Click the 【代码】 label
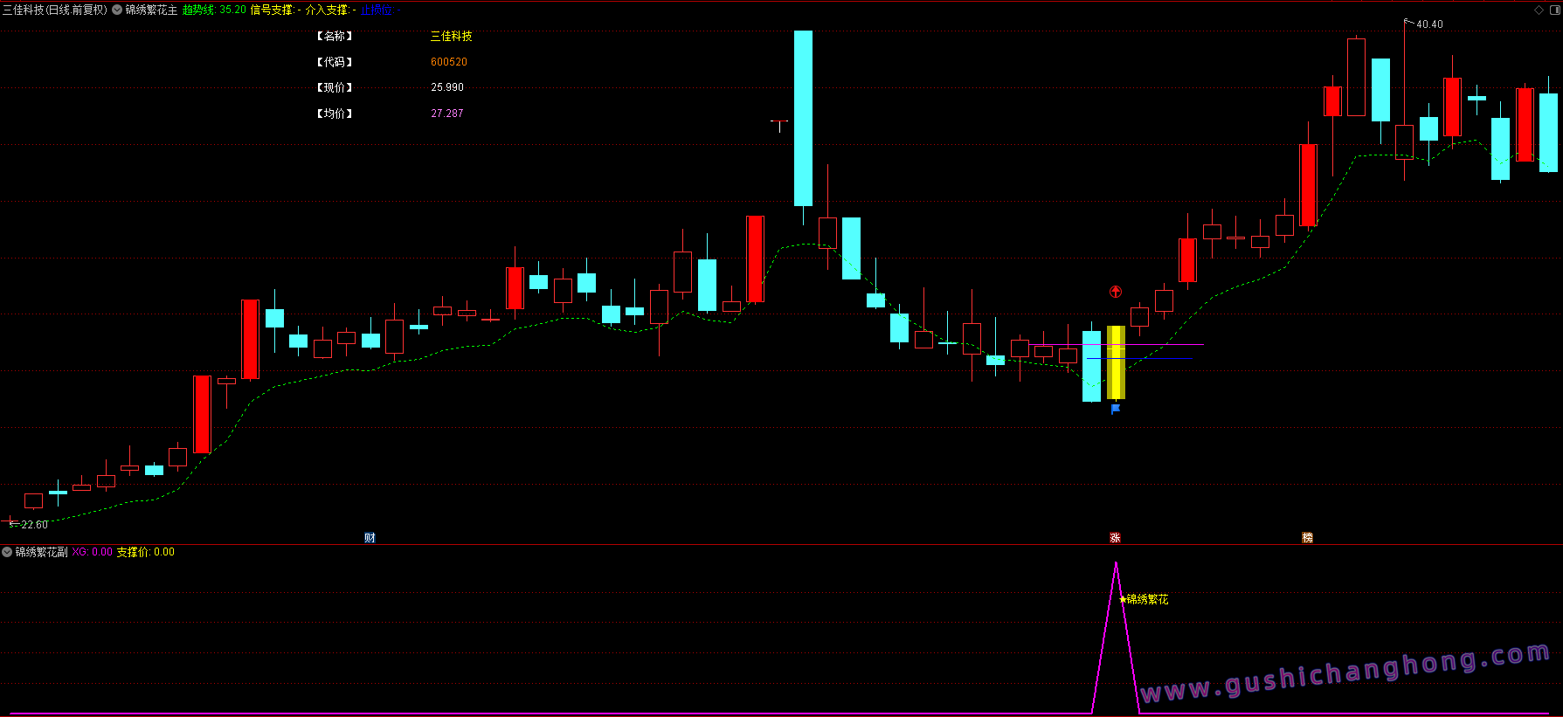Image resolution: width=1563 pixels, height=717 pixels. (x=335, y=62)
